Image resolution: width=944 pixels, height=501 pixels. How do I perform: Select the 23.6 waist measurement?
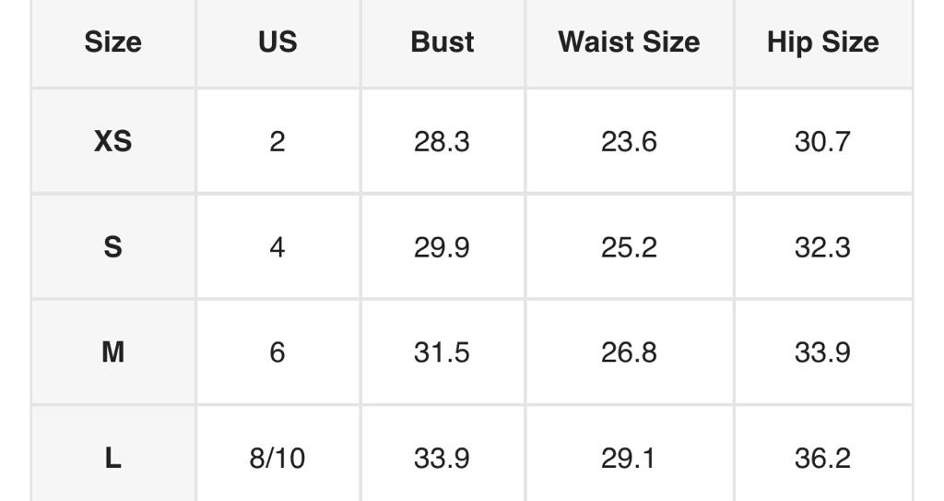tap(629, 141)
